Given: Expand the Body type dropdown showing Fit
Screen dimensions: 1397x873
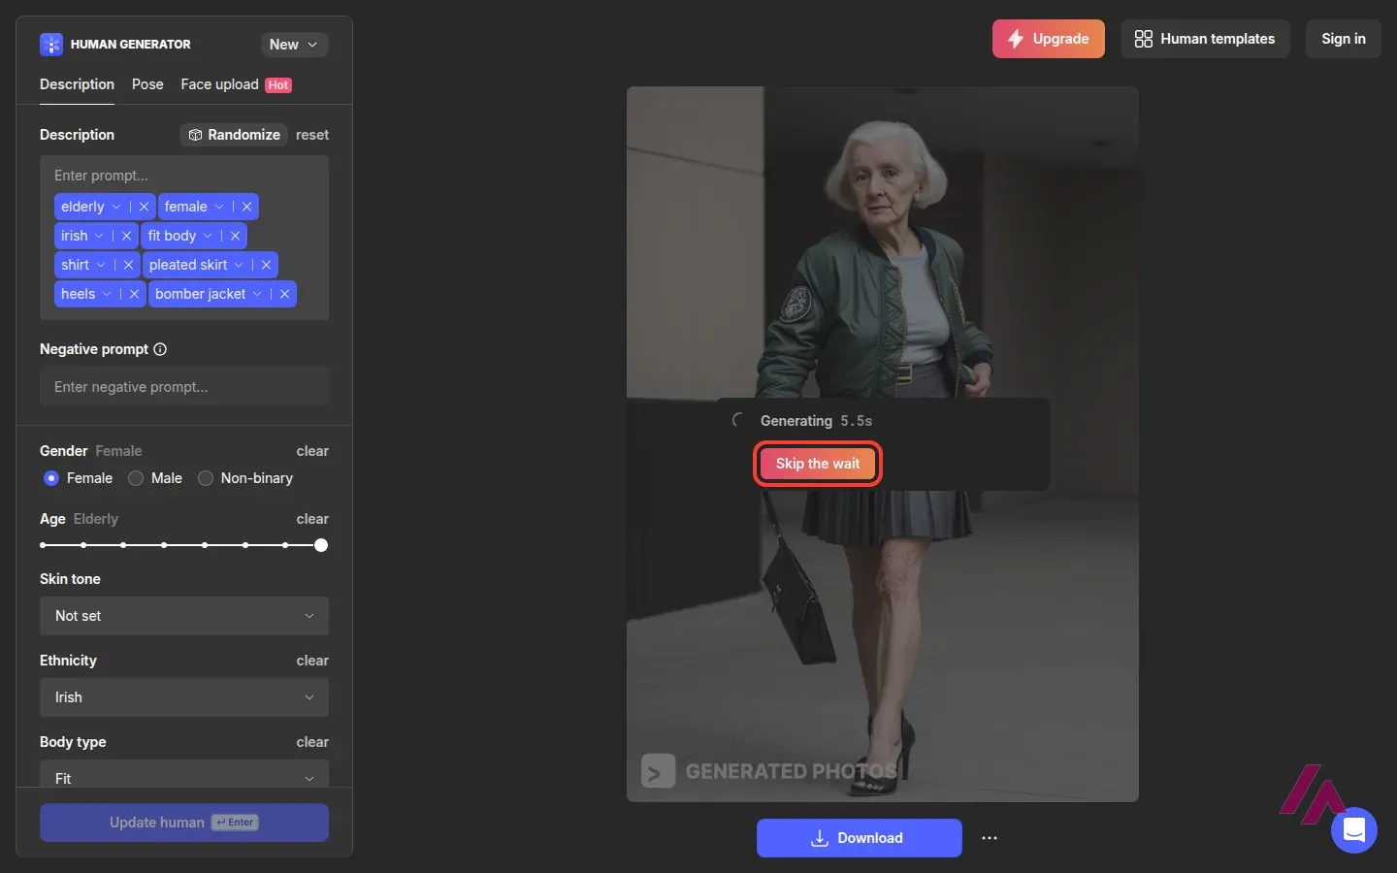Looking at the screenshot, I should click(x=184, y=774).
